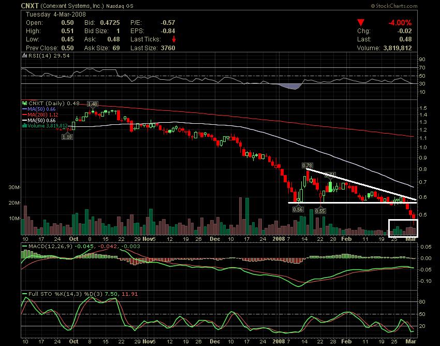440x346 pixels.
Task: Click the blue MA(50) legend line marker
Action: (x=25, y=109)
